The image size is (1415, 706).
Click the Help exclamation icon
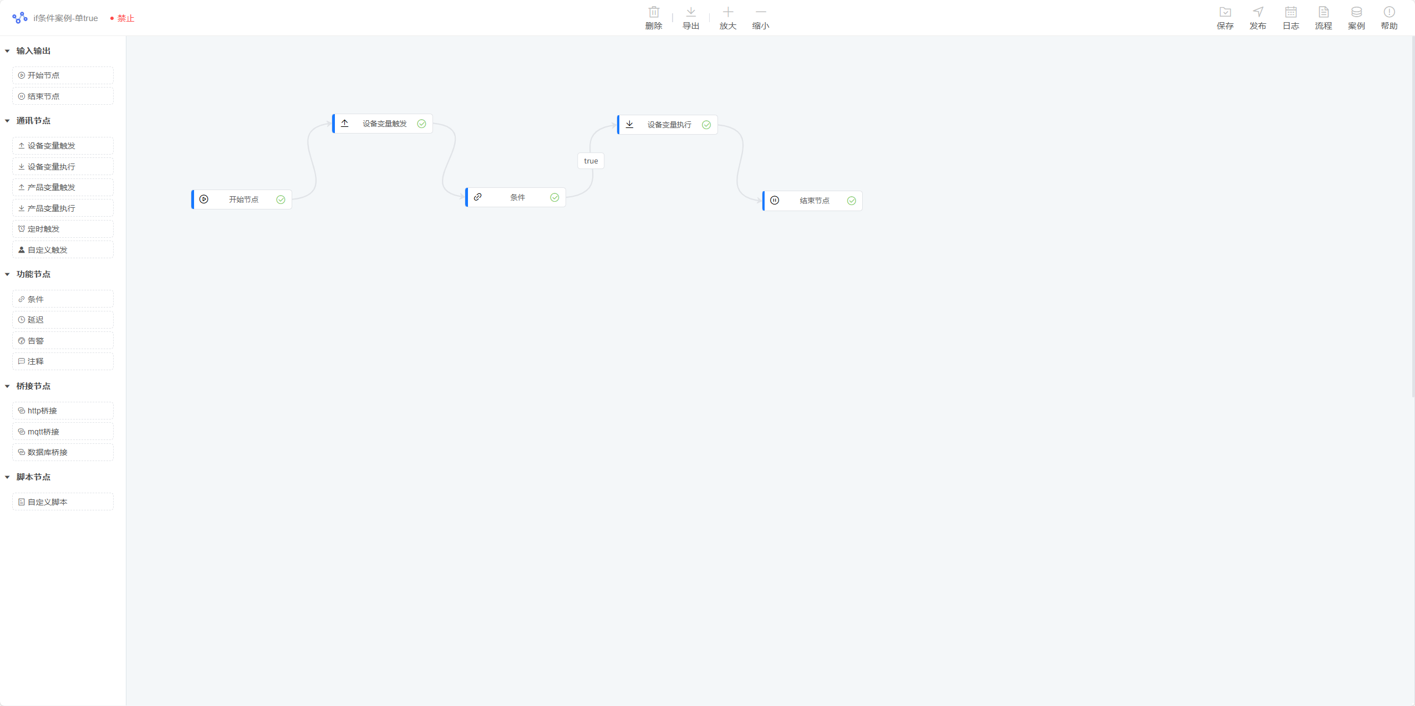point(1389,12)
